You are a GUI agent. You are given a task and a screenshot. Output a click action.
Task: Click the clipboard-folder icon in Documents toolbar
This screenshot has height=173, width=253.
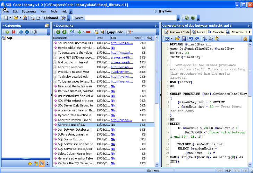(x=96, y=32)
